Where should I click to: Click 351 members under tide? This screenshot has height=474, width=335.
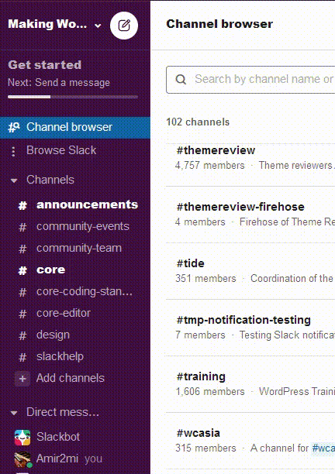click(205, 278)
